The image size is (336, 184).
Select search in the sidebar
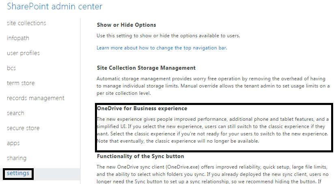coord(15,113)
